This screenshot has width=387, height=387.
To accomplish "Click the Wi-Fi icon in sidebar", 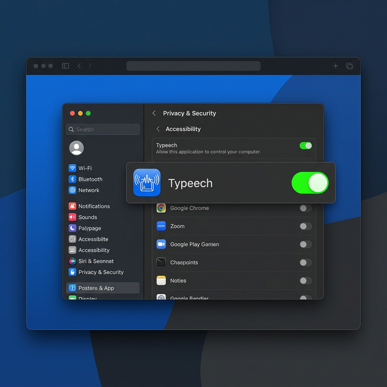I will pyautogui.click(x=73, y=168).
